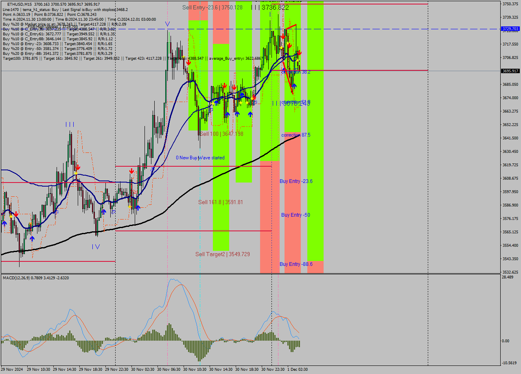Select the '1 Dec 02:30' time label

298,370
